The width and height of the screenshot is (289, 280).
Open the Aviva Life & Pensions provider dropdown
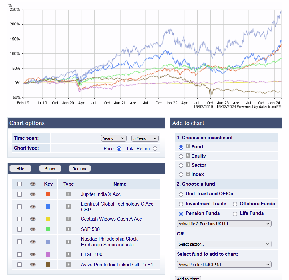224,224
